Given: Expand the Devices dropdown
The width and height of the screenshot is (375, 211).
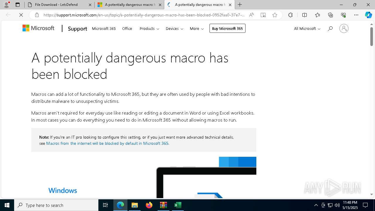Looking at the screenshot, I should (174, 28).
